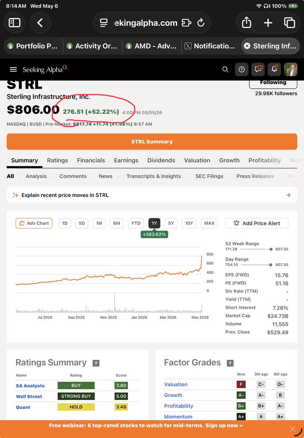Click free webinar Sign up now banner
This screenshot has height=438, width=304.
[x=146, y=426]
